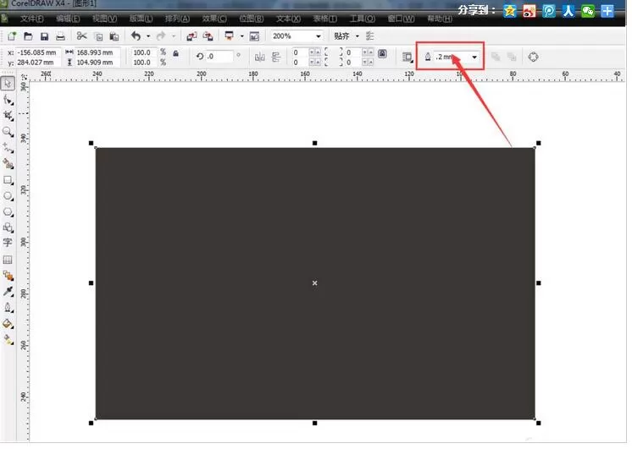Redo the undone action
Image resolution: width=632 pixels, height=449 pixels.
pos(161,36)
